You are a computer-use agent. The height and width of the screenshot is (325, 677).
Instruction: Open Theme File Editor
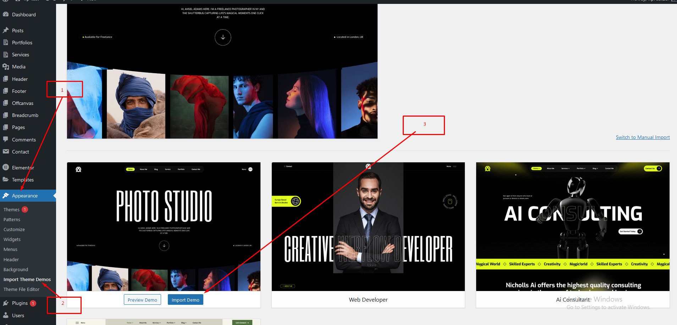coord(21,289)
